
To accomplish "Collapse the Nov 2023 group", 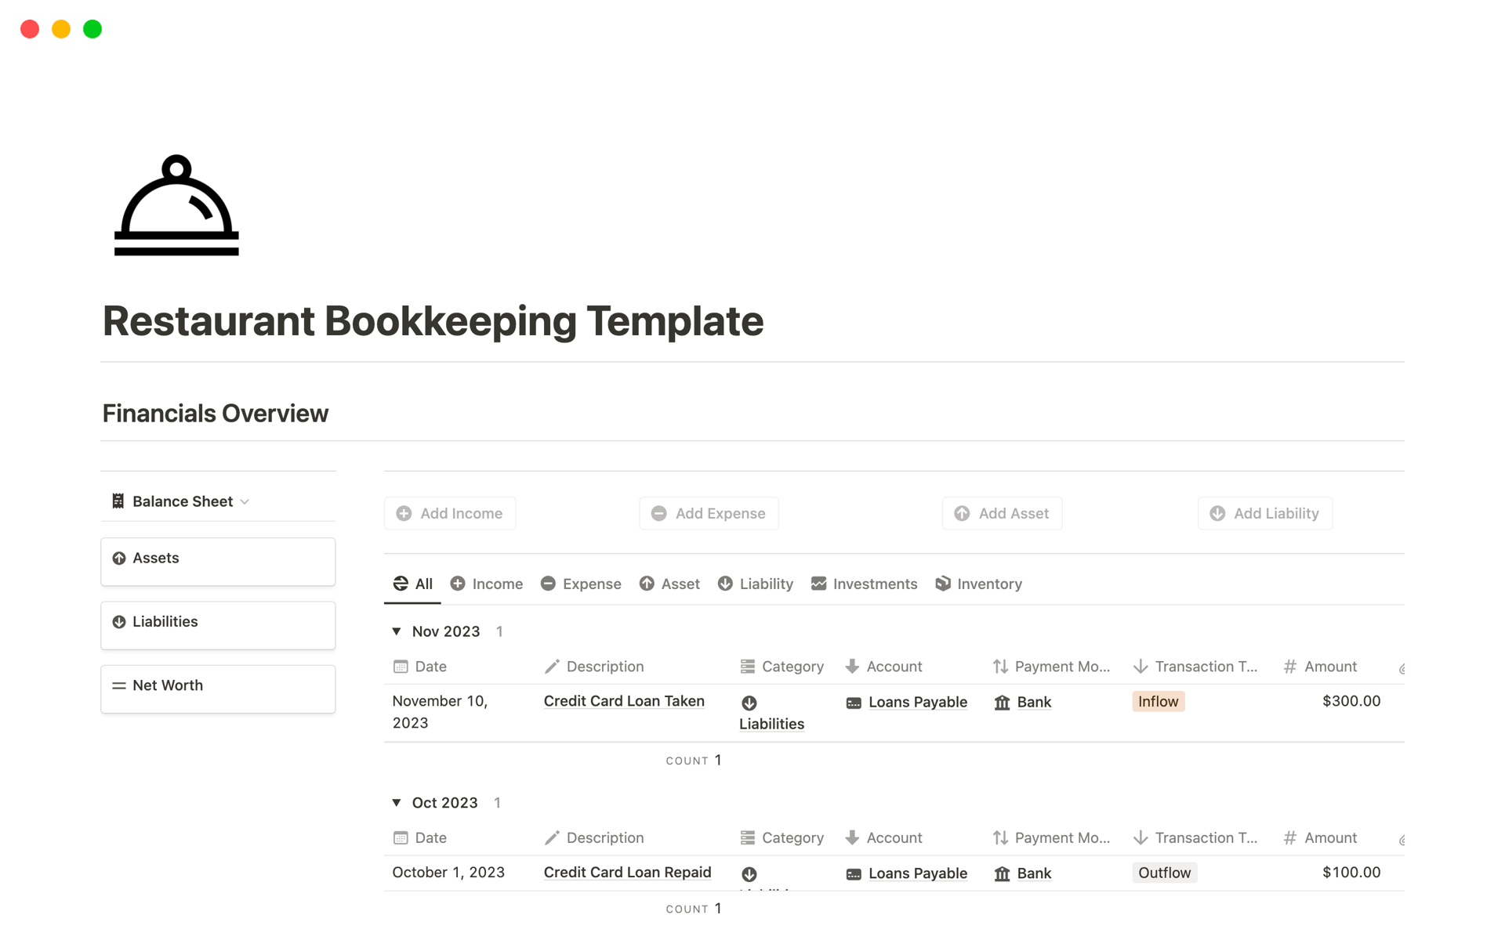I will (x=397, y=631).
